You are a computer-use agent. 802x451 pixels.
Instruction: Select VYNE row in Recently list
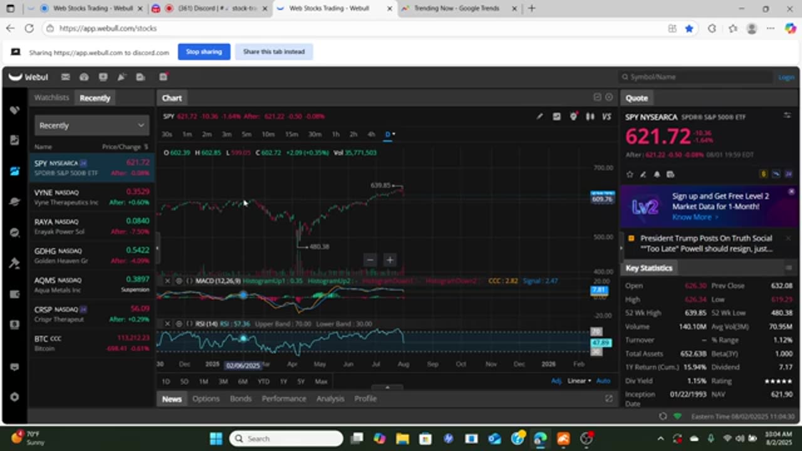(91, 197)
